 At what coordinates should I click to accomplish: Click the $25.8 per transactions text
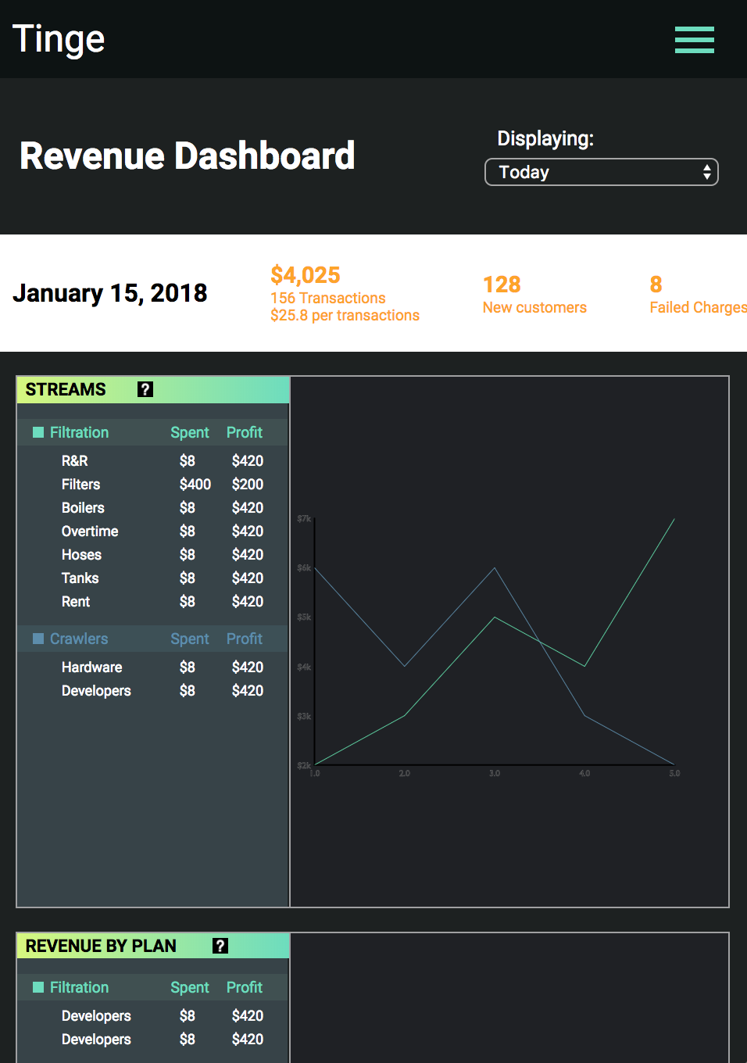pyautogui.click(x=345, y=315)
